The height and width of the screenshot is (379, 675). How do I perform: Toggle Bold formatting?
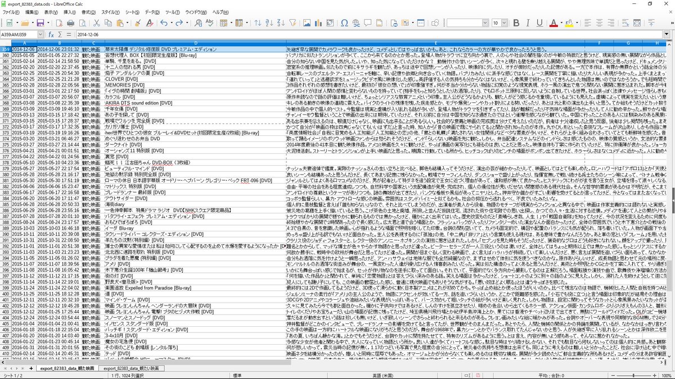click(516, 23)
